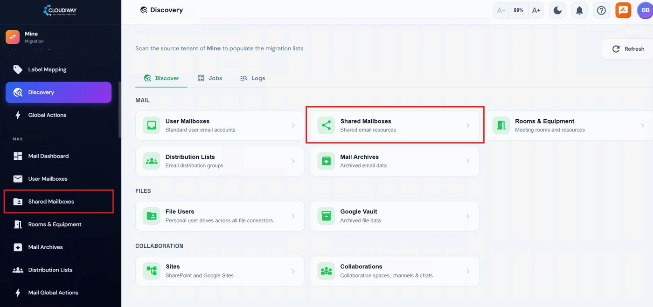Click the Global Actions lightning icon
Screen dimensions: 653x307
pos(18,115)
